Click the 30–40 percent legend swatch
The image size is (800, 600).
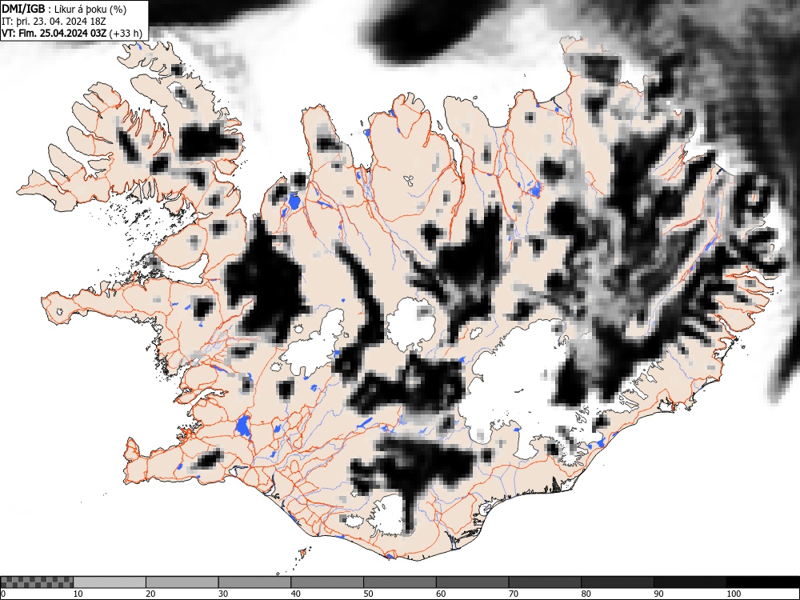tap(254, 582)
